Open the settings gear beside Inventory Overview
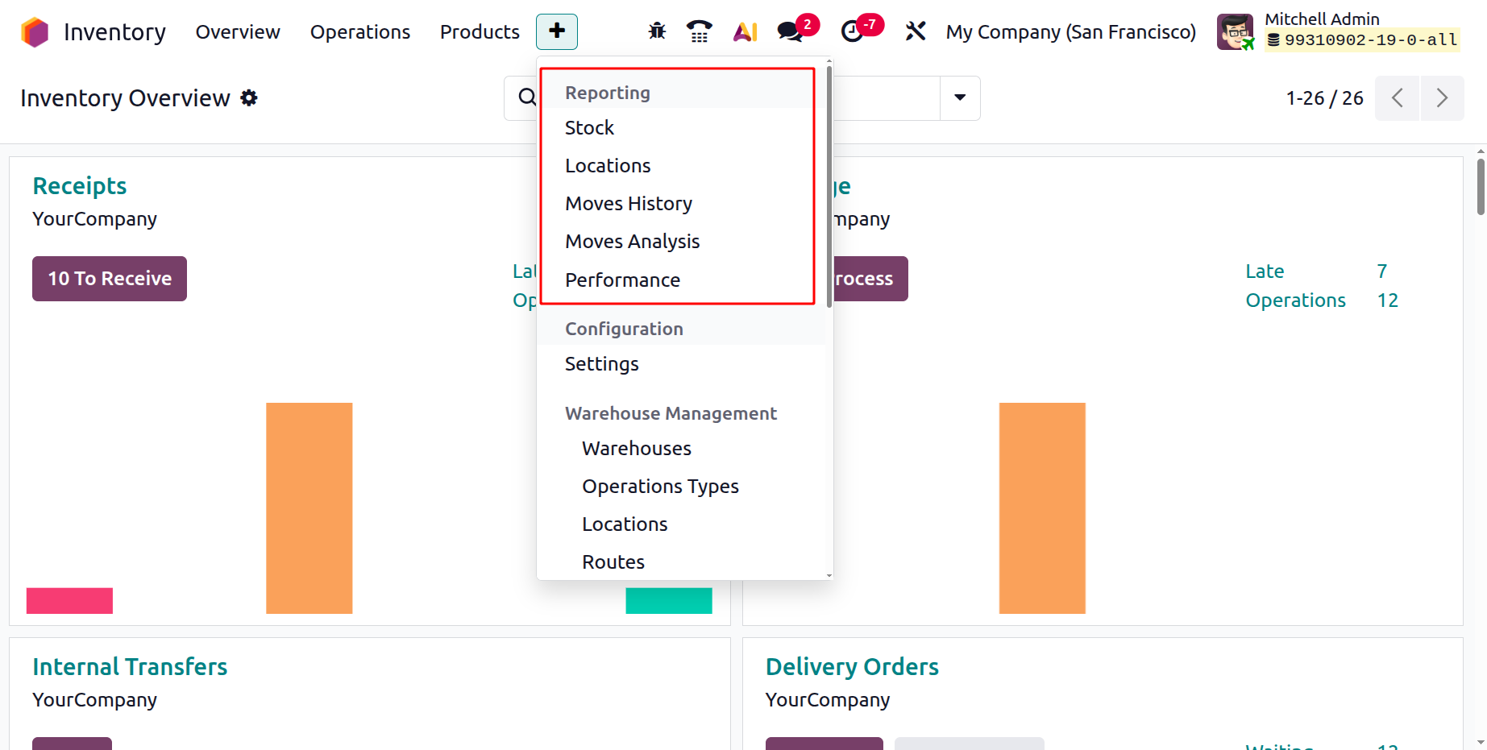 coord(249,97)
